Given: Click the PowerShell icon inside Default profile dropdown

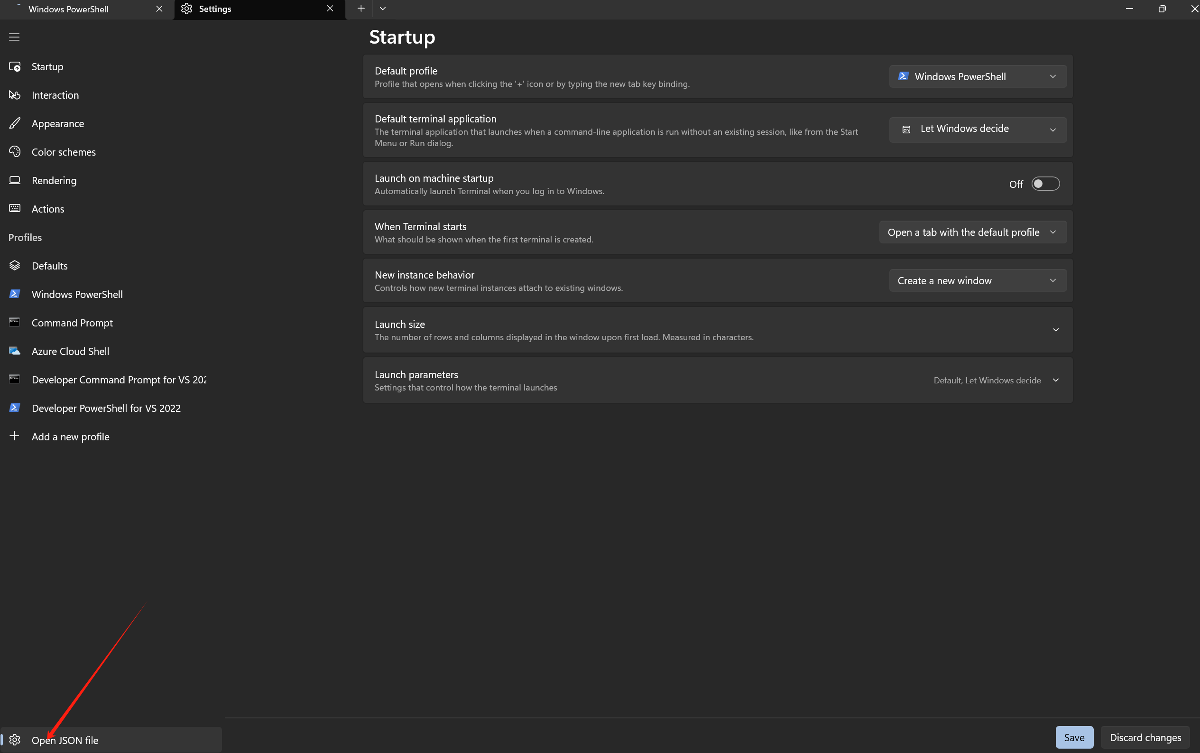Looking at the screenshot, I should 903,76.
